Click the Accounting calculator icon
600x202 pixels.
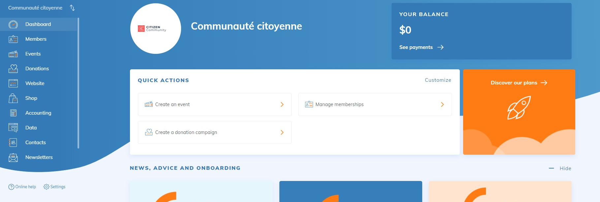click(x=13, y=113)
